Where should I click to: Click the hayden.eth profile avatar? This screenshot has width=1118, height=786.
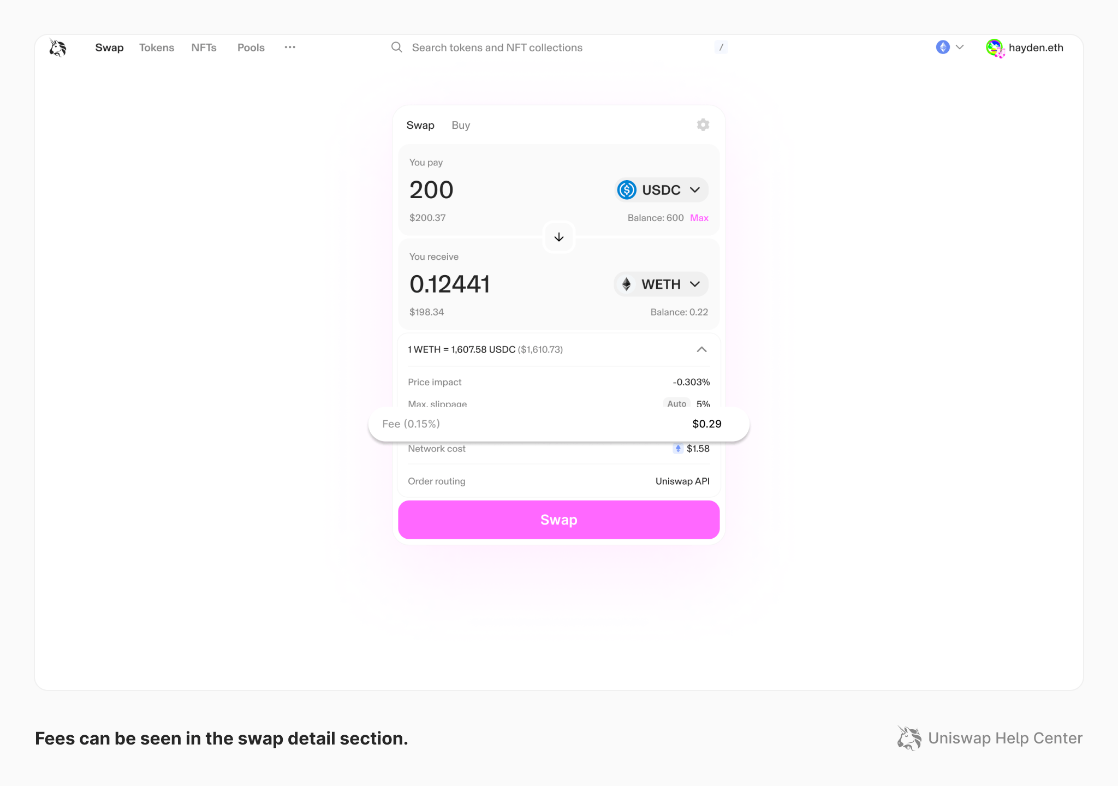[995, 47]
